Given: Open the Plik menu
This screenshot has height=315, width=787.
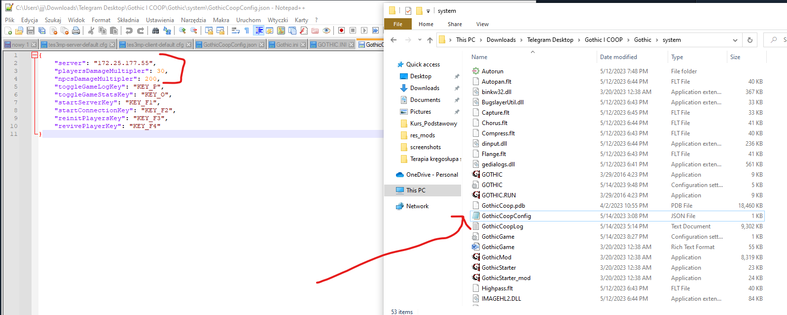Looking at the screenshot, I should click(10, 20).
